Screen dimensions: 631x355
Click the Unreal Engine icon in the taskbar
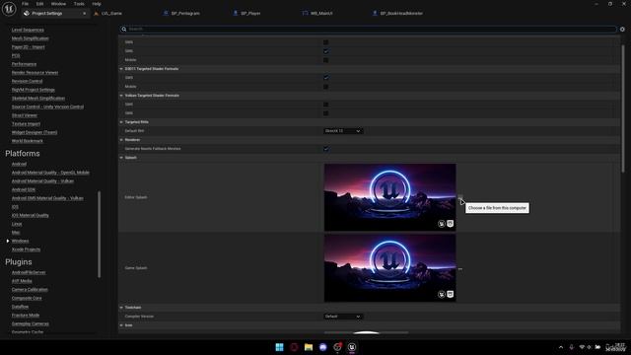click(352, 347)
